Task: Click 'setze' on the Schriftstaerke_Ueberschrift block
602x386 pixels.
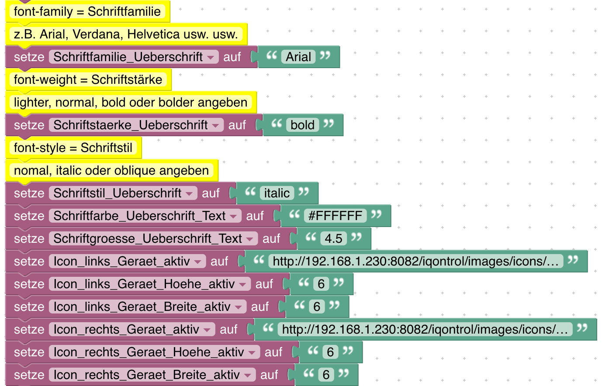Action: [29, 125]
